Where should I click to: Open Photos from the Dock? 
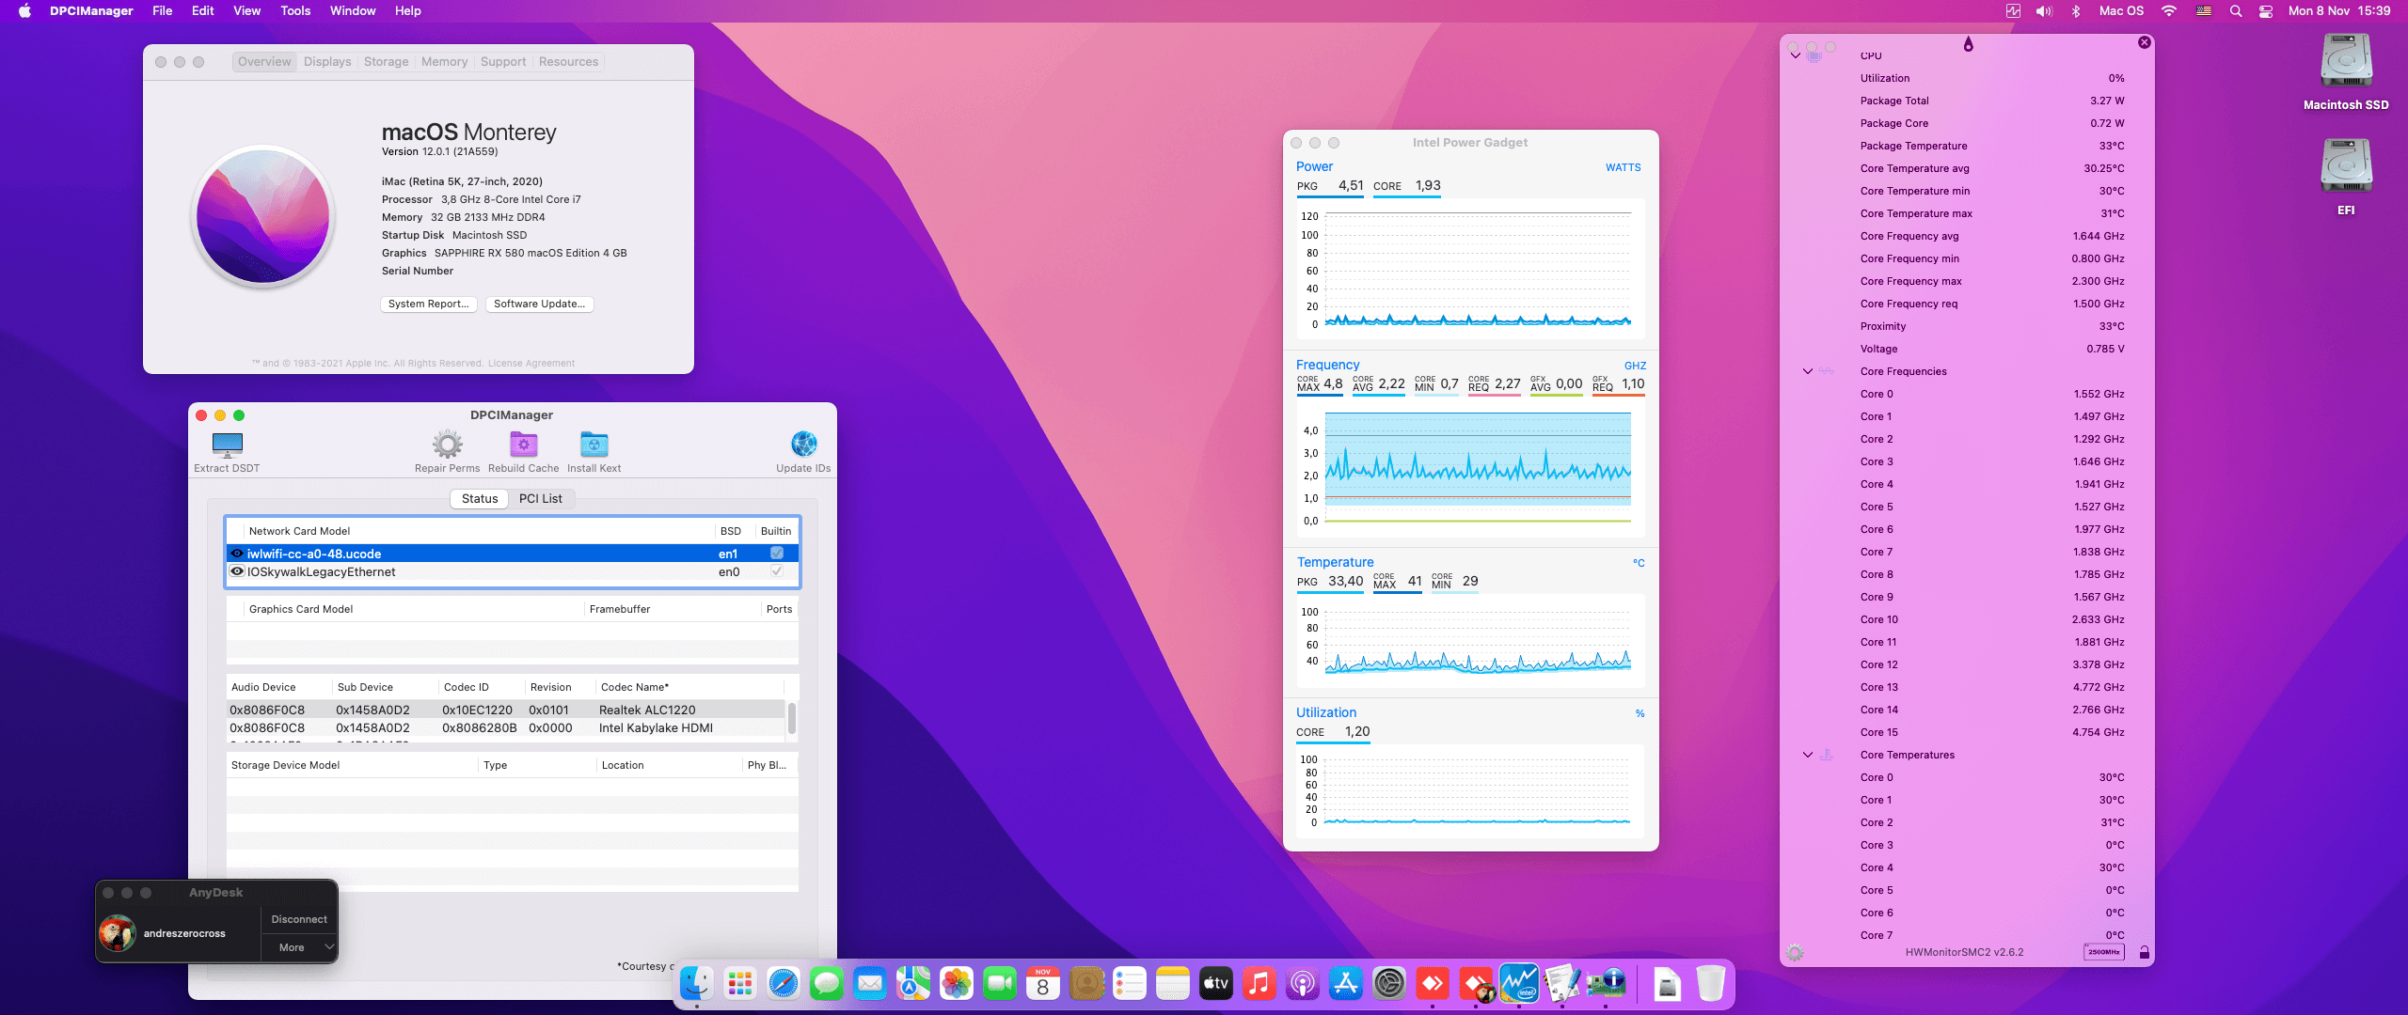pos(957,984)
